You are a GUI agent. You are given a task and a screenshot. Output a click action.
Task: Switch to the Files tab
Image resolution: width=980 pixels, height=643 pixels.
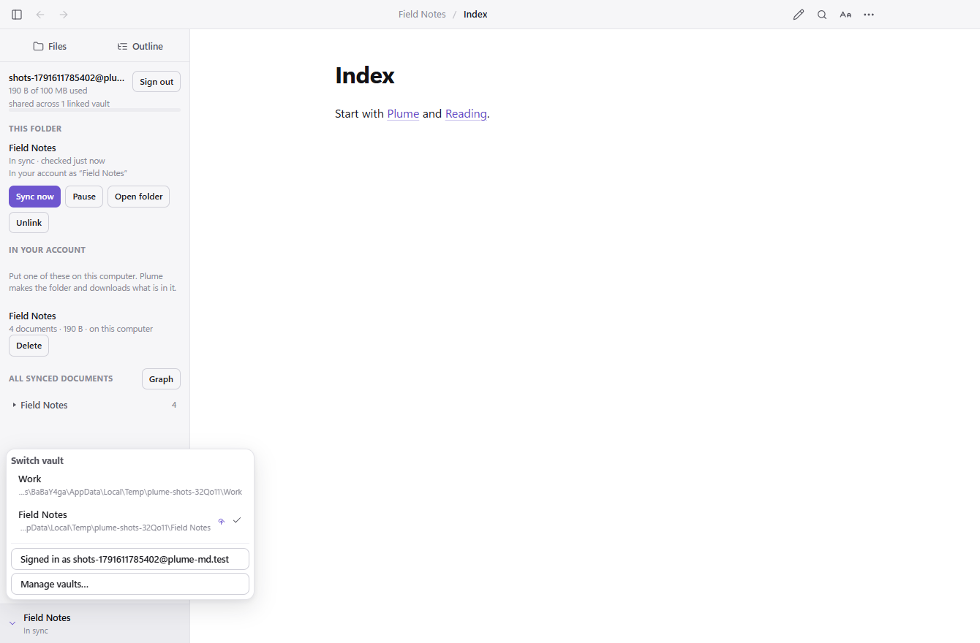pos(50,46)
